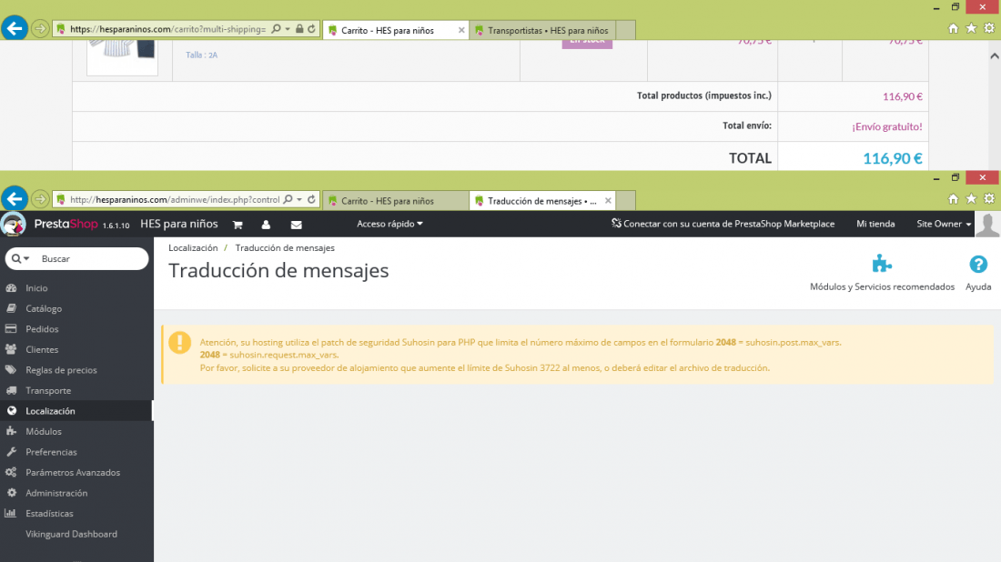Click the Mi tienda link
Image resolution: width=1001 pixels, height=562 pixels.
pyautogui.click(x=875, y=224)
